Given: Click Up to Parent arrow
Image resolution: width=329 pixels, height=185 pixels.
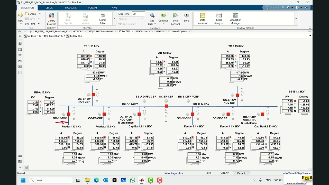Looking at the screenshot, I should [x=31, y=31].
